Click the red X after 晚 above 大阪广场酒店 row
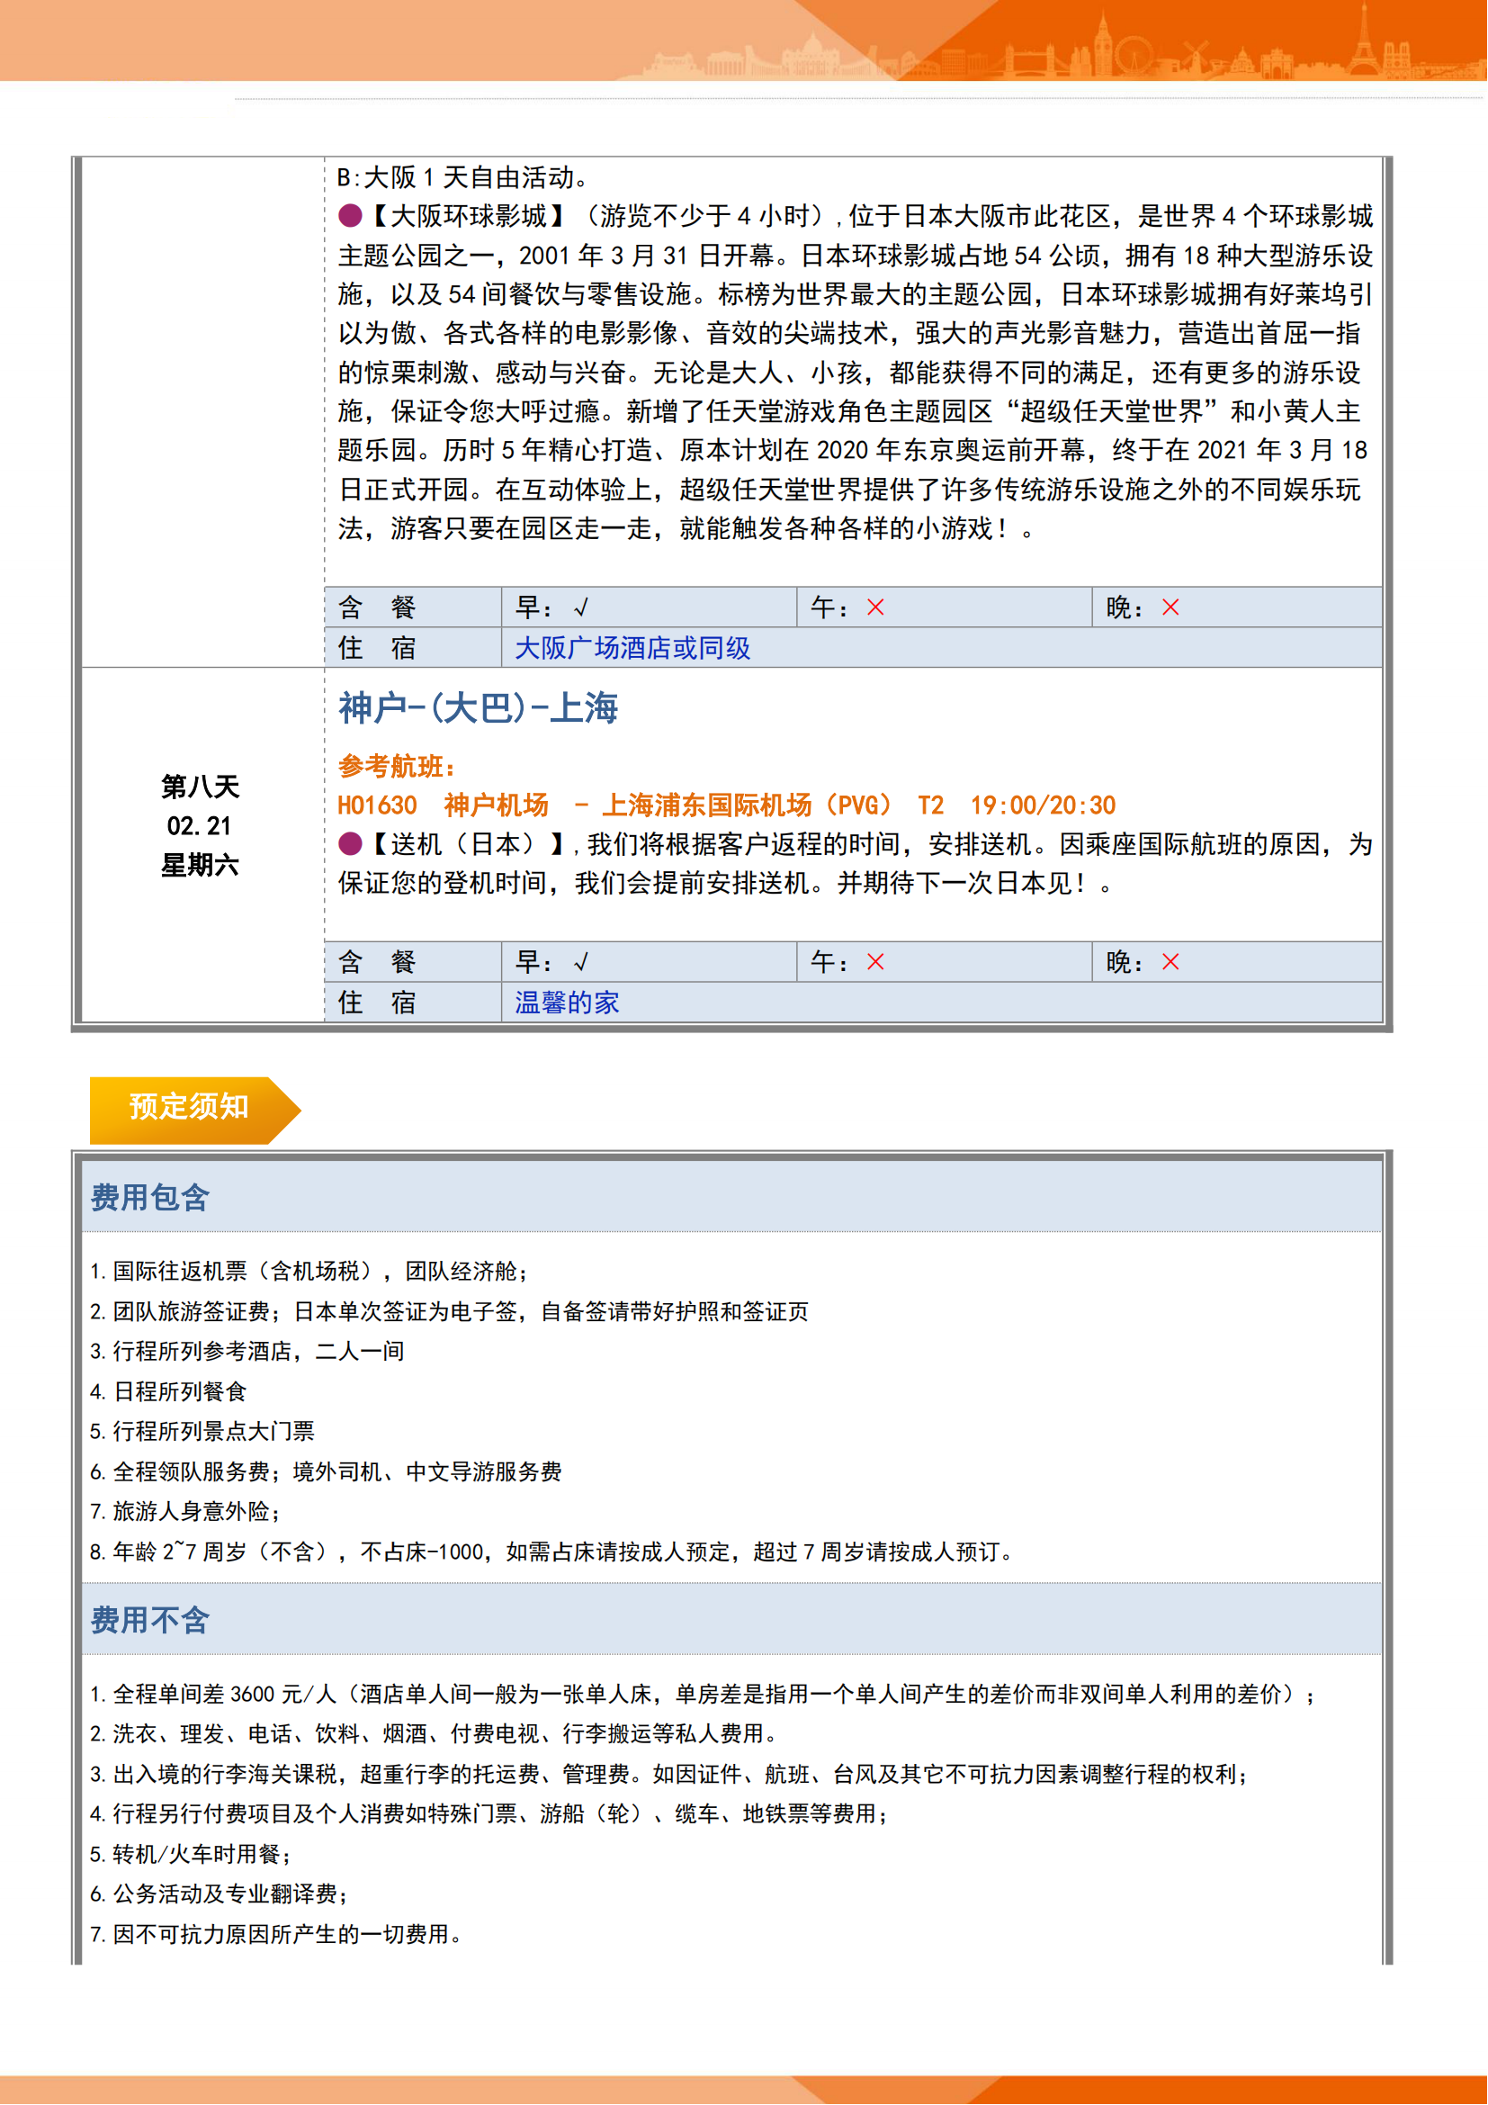Viewport: 1488px width, 2105px height. (x=1171, y=607)
